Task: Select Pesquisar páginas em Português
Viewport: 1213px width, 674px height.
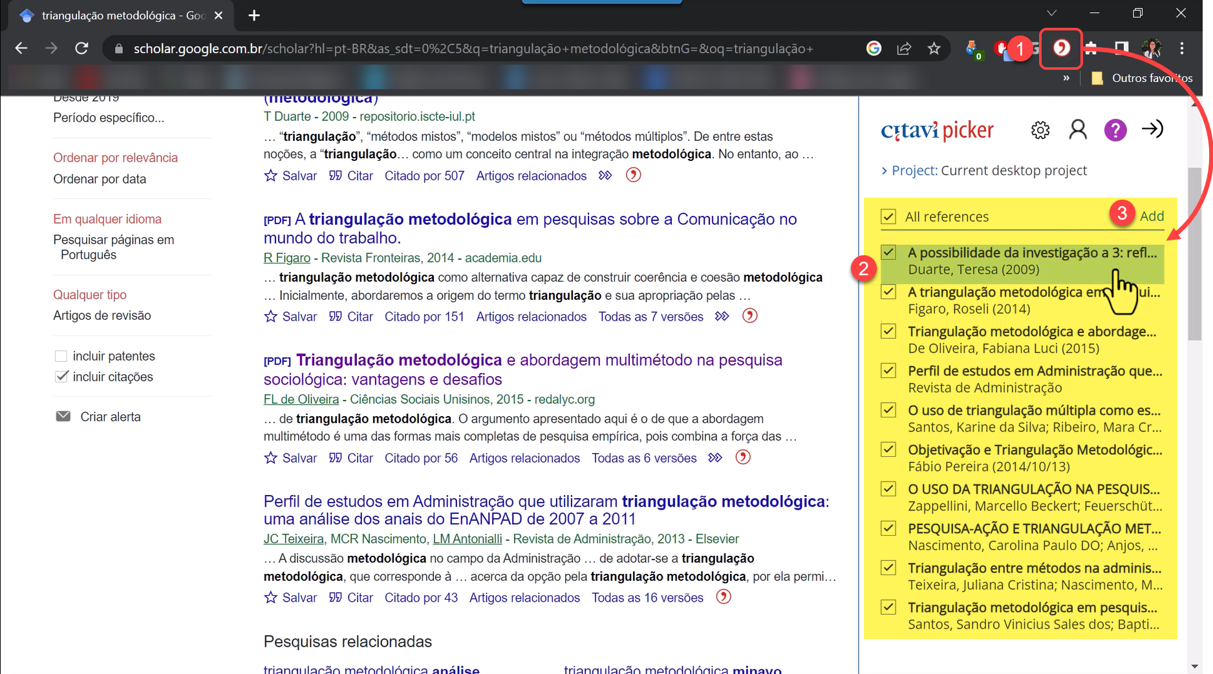Action: [x=114, y=247]
